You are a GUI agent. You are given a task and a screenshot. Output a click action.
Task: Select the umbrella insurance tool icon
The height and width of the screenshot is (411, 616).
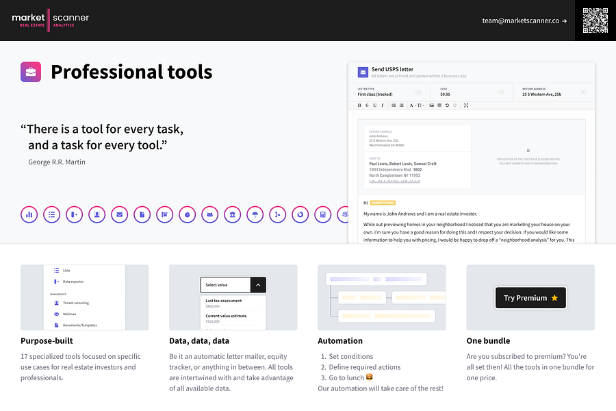pyautogui.click(x=255, y=214)
